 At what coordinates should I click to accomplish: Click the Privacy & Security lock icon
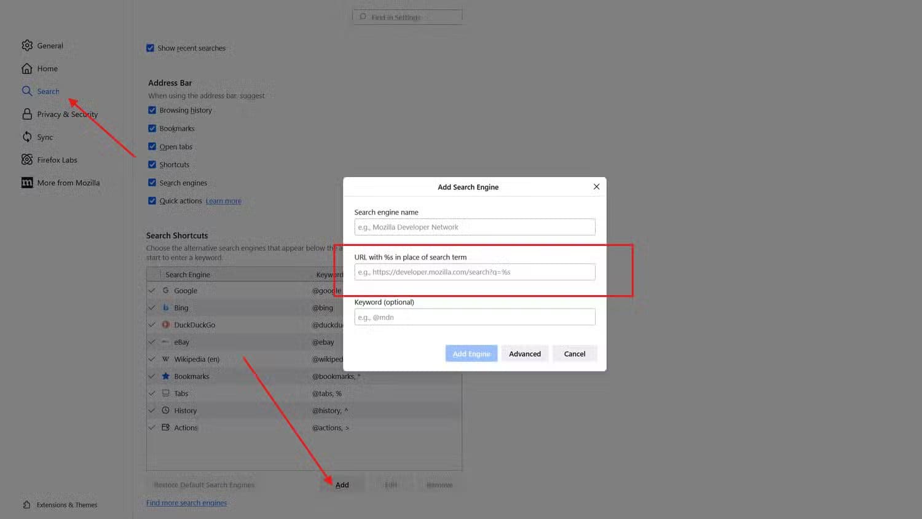(27, 114)
